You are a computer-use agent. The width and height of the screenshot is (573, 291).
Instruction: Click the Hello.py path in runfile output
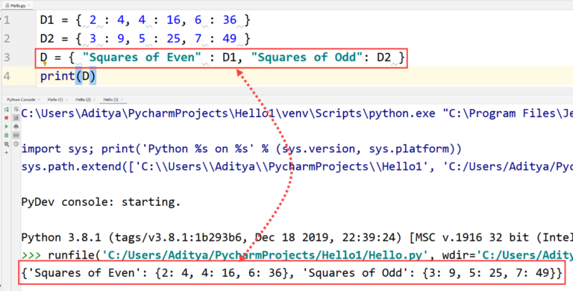265,254
